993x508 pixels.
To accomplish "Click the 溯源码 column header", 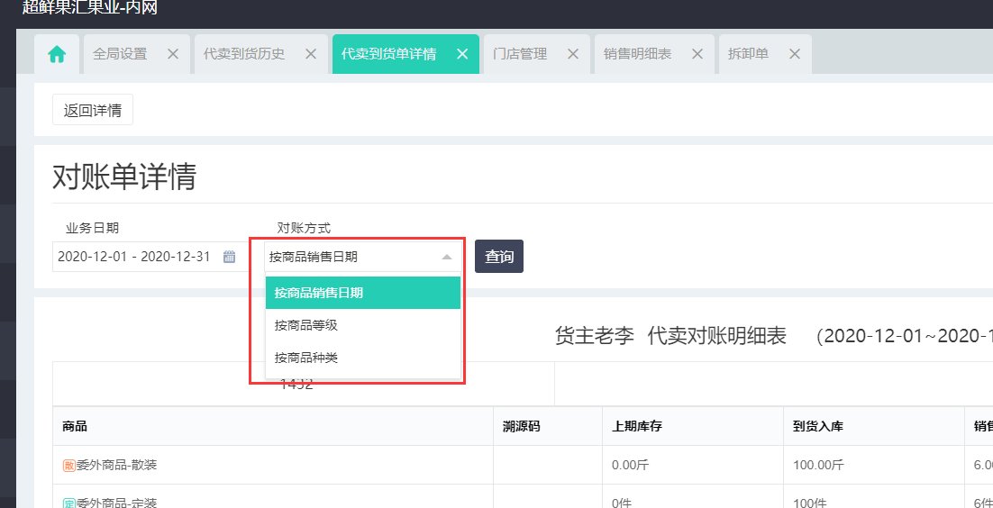I will coord(548,426).
